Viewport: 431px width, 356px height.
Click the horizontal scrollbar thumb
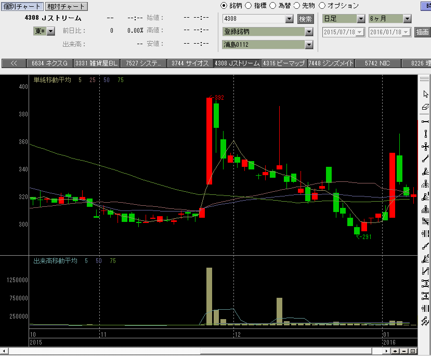(286, 351)
